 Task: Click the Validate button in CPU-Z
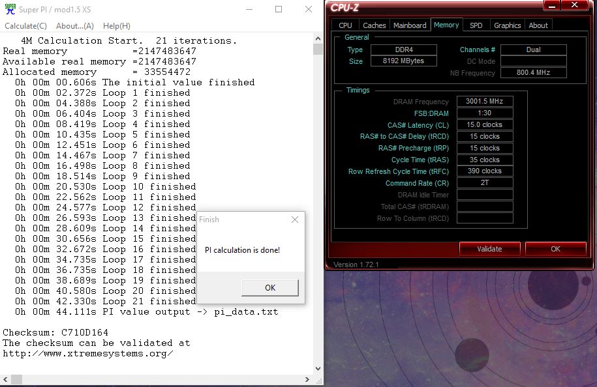(x=489, y=249)
